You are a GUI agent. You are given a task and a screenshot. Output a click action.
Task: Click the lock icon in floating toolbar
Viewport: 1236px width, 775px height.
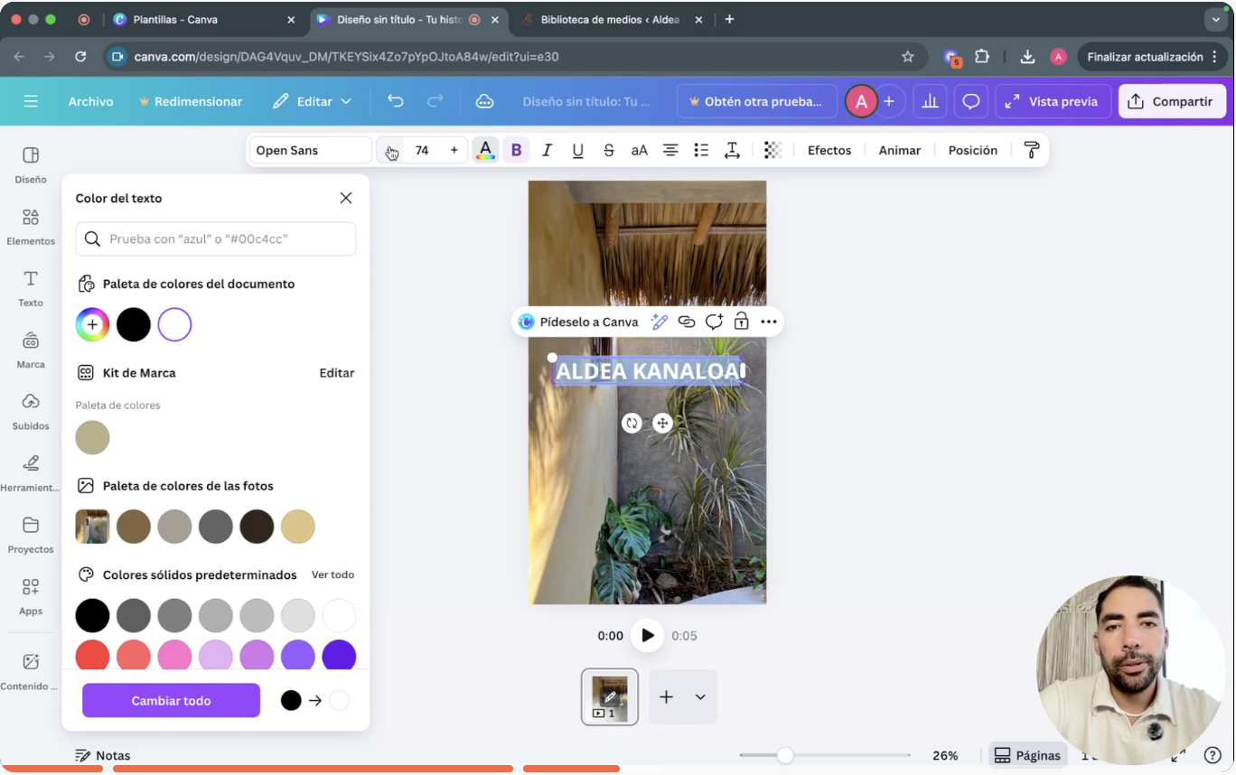pos(741,322)
